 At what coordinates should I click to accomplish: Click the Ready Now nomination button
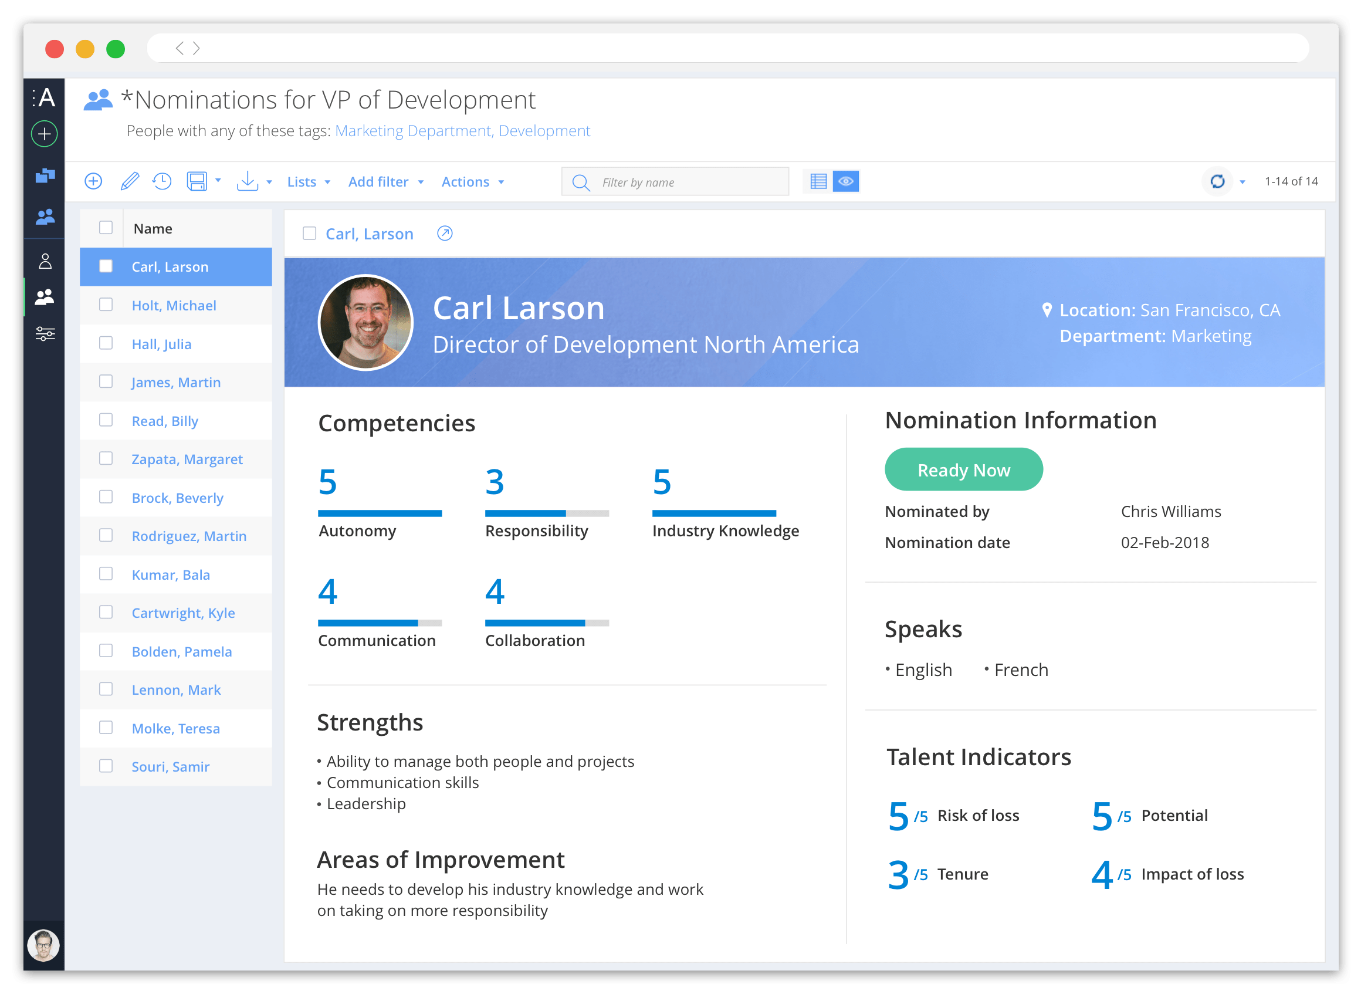961,471
